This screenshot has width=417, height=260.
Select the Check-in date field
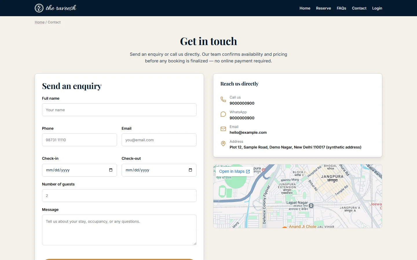[79, 170]
